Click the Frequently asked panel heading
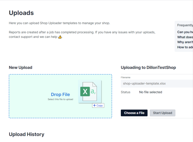This screenshot has width=193, height=142. 185,25
